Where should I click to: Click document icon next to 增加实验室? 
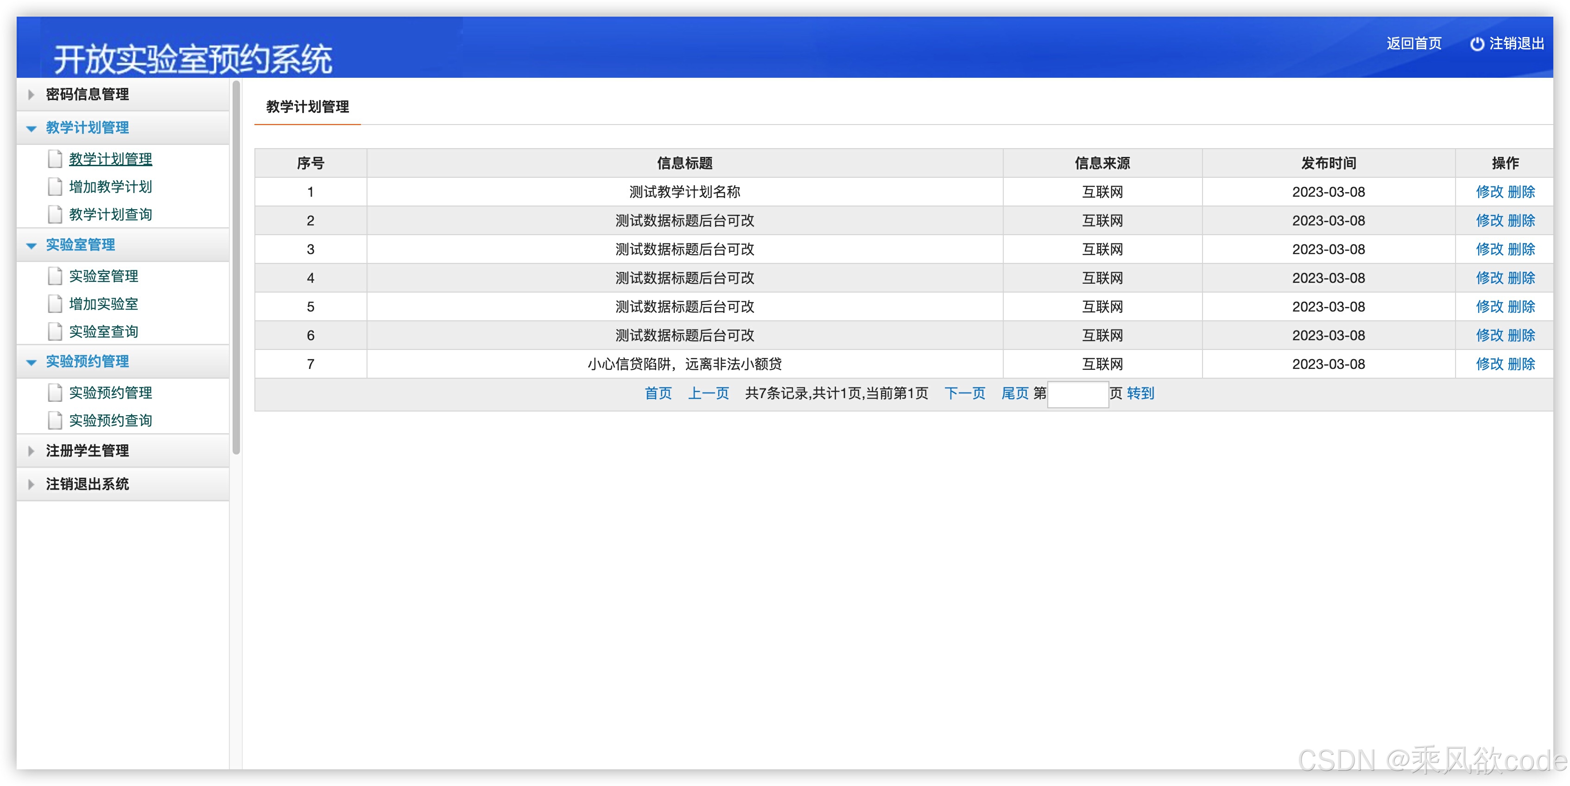pyautogui.click(x=55, y=304)
